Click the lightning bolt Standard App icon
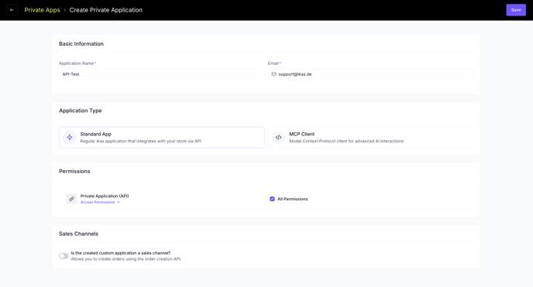Screen dimensions: 533x287 pos(70,137)
